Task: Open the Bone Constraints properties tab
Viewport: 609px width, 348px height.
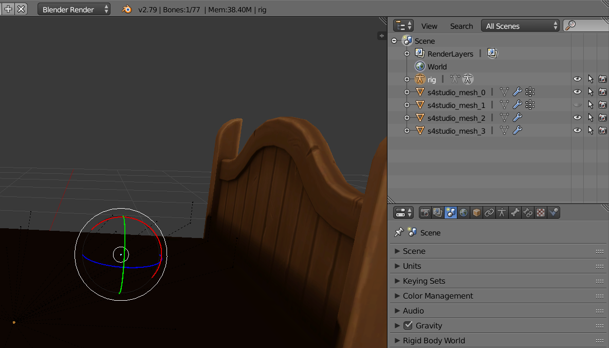Action: click(x=527, y=212)
